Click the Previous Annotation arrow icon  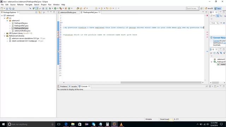coord(102,8)
